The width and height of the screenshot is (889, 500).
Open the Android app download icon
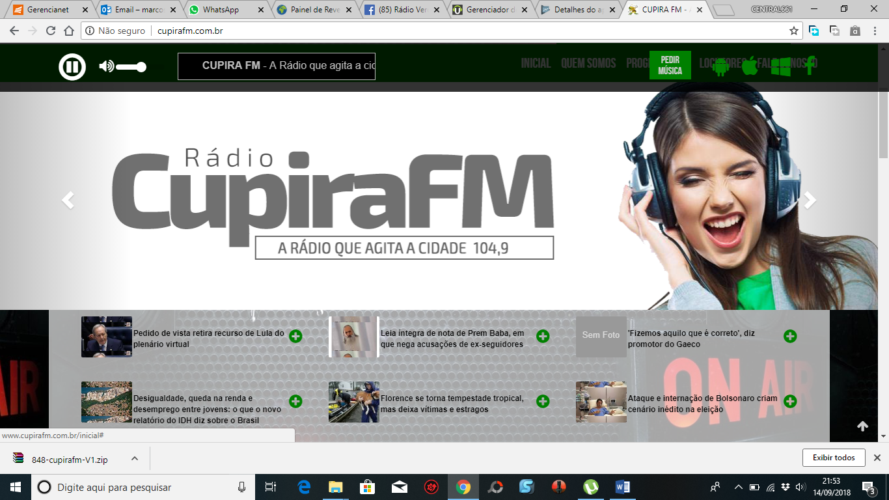coord(720,66)
